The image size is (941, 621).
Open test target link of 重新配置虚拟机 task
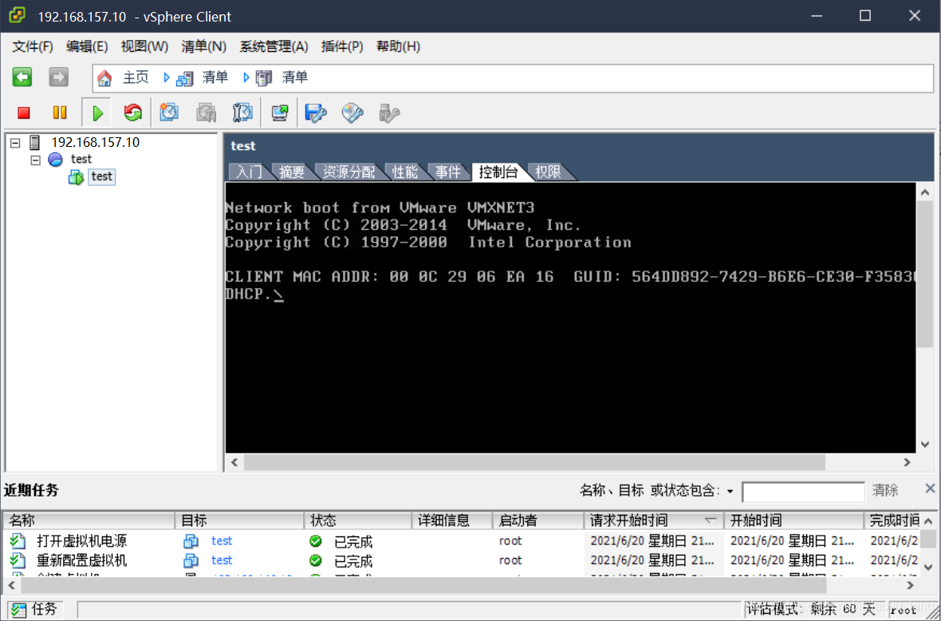(222, 560)
